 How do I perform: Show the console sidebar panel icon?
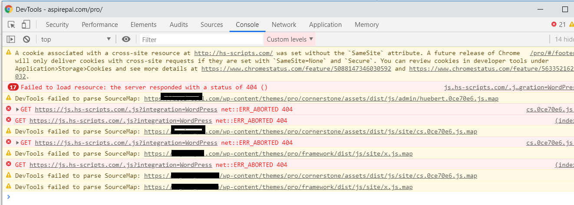click(11, 39)
